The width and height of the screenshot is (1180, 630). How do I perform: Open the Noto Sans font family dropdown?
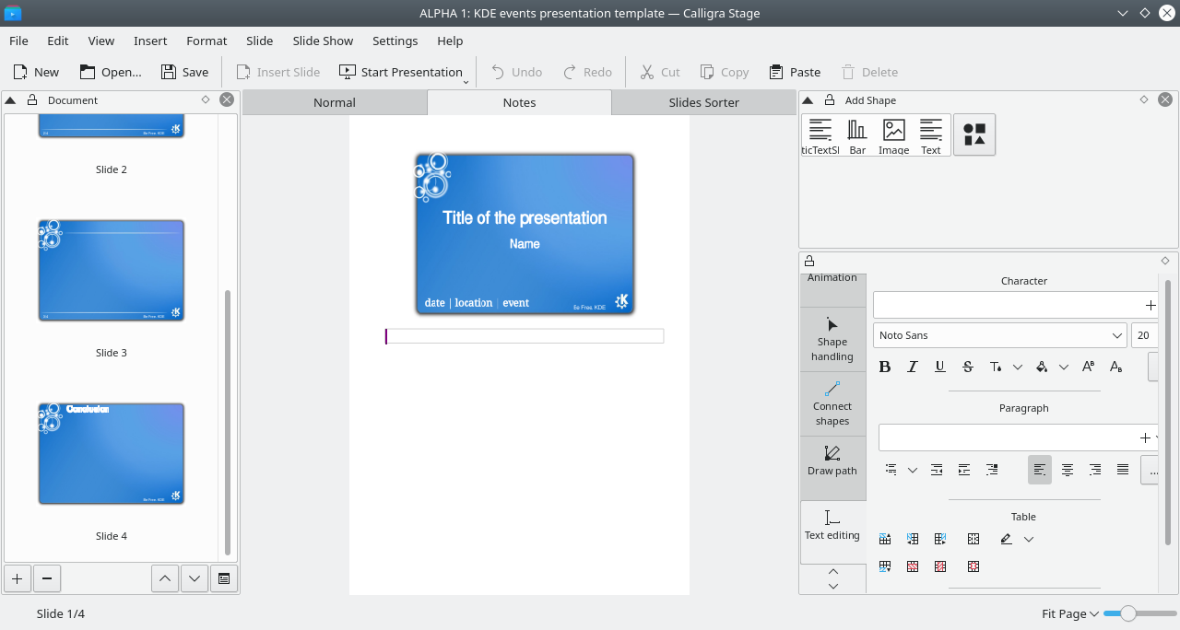point(1000,335)
